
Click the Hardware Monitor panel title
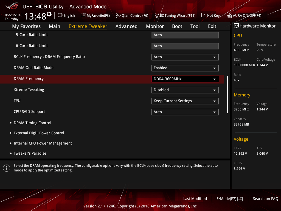pos(257,26)
